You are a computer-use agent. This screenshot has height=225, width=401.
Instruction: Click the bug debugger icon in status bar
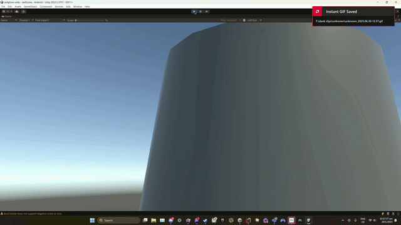(x=383, y=214)
